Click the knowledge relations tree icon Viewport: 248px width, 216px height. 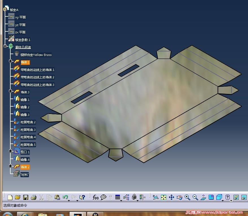126,197
